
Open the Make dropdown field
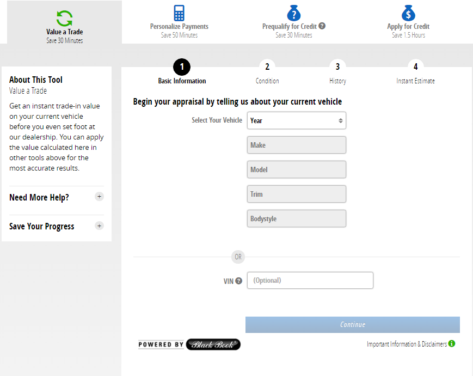pos(296,145)
